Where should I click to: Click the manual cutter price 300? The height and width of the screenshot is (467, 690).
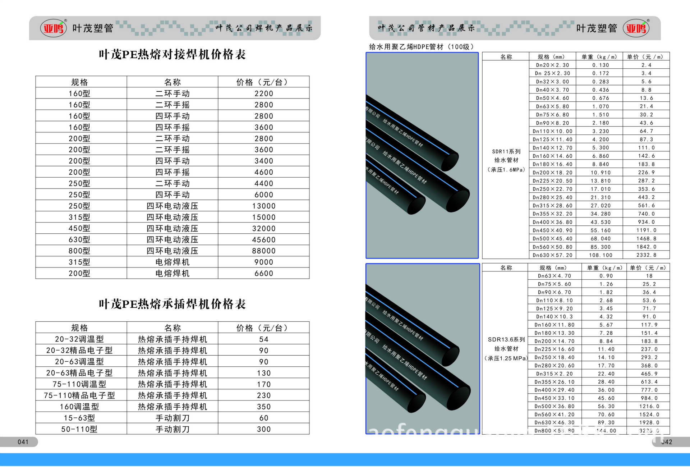(264, 429)
